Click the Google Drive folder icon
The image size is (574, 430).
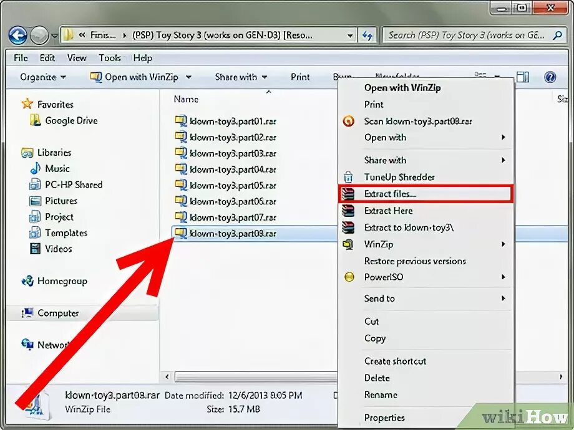35,120
